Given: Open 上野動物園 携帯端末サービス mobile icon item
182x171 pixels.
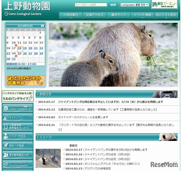Looking at the screenshot, I should pos(18,127).
